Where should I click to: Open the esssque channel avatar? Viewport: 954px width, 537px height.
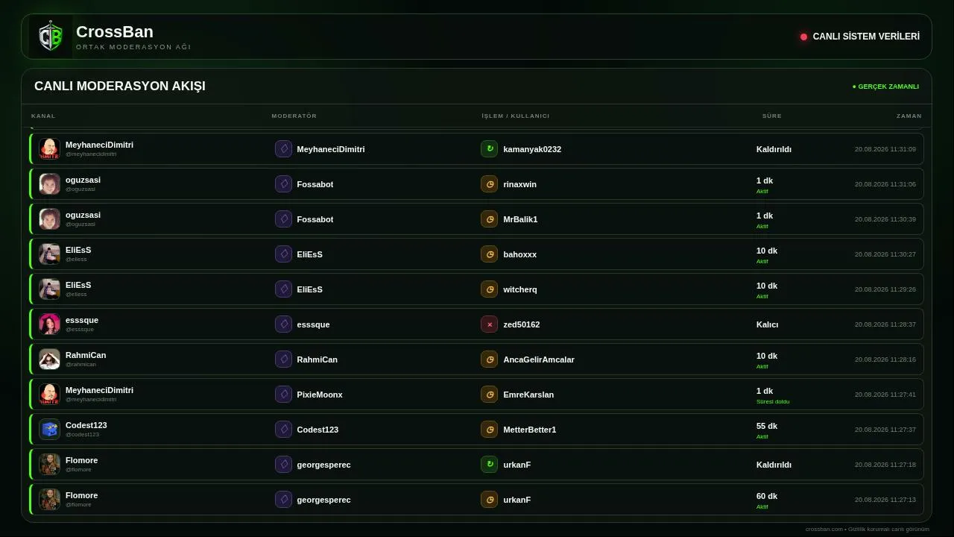[x=49, y=324]
